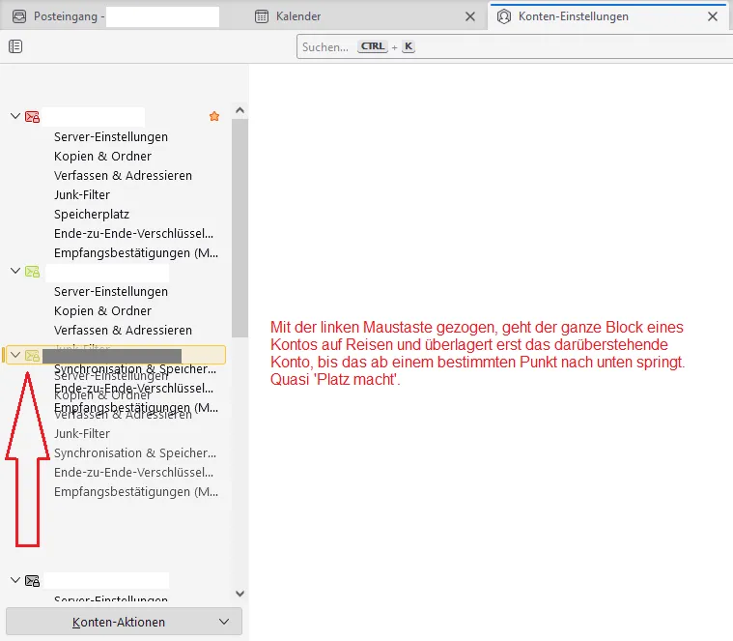Open Junk-Filter below Verfassen & Adressieren of starred account
Screen dimensions: 733x641
82,194
